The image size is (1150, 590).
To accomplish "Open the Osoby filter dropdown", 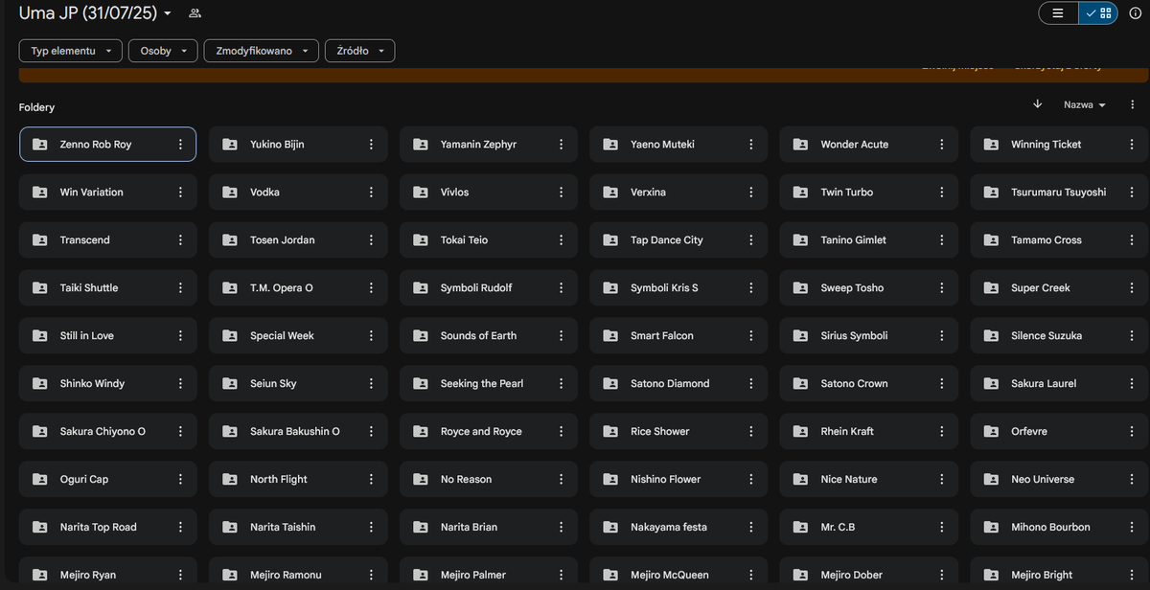I will [163, 51].
